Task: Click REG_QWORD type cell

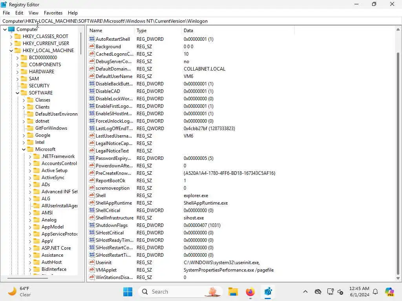Action: coord(150,129)
